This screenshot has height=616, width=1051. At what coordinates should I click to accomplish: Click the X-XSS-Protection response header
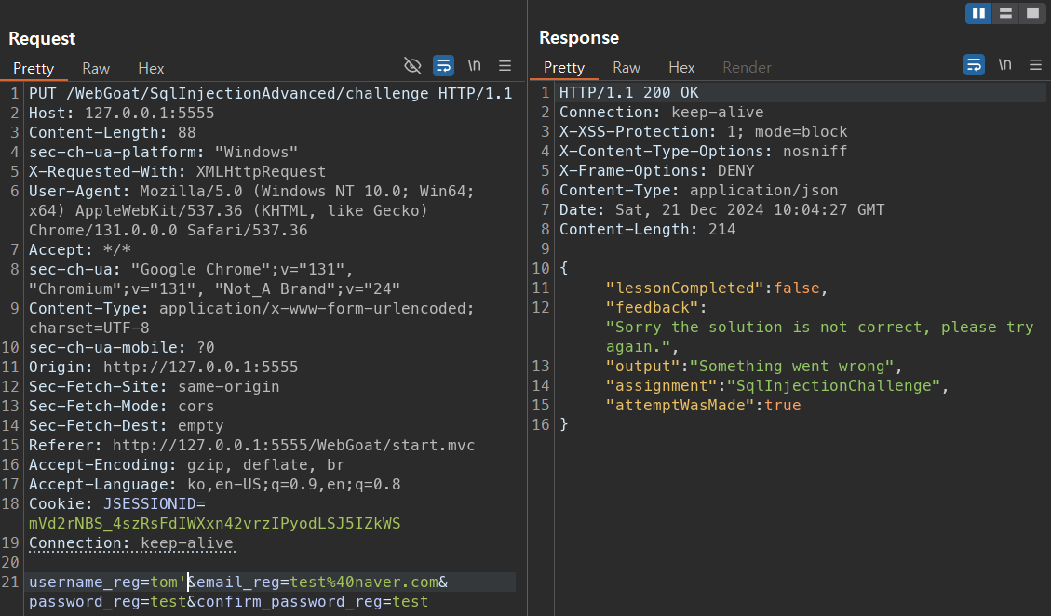[x=703, y=131]
